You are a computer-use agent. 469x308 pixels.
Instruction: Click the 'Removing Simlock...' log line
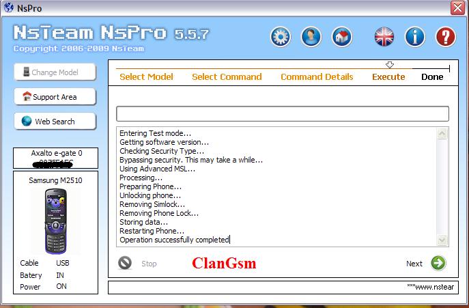point(152,204)
